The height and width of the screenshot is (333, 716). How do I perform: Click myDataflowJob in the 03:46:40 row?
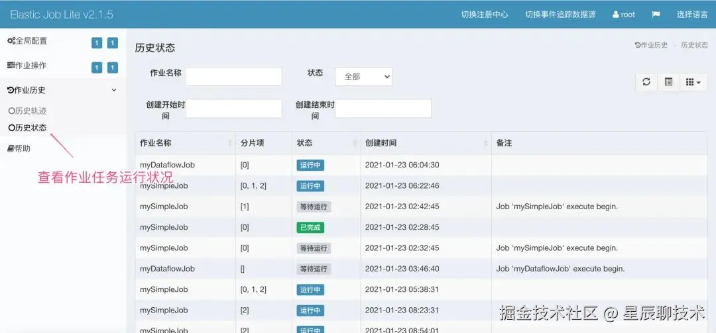tap(167, 269)
